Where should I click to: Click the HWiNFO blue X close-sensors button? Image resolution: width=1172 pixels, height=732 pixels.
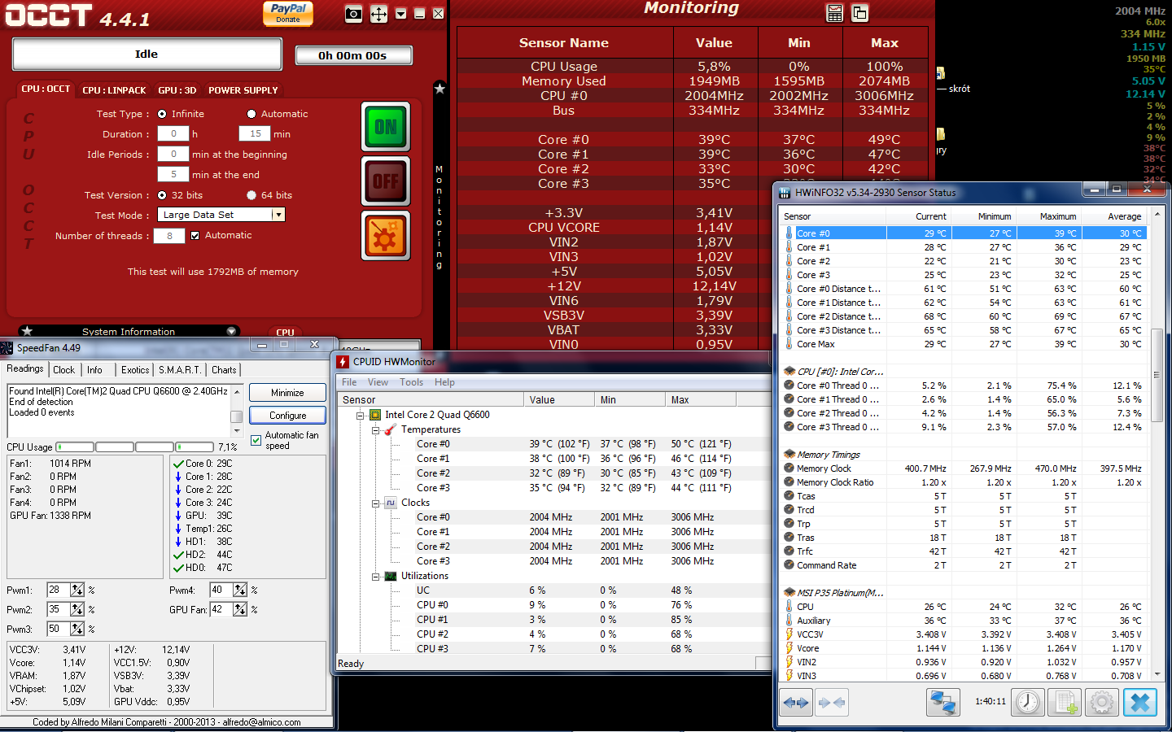[1140, 703]
